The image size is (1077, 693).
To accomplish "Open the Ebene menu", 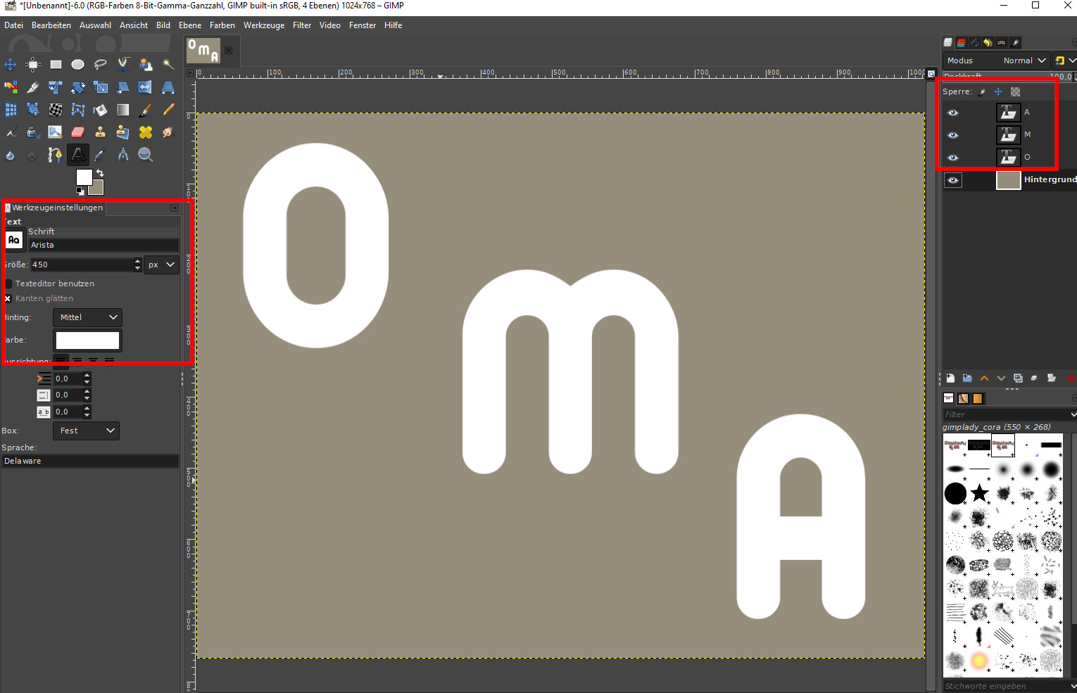I will point(189,25).
